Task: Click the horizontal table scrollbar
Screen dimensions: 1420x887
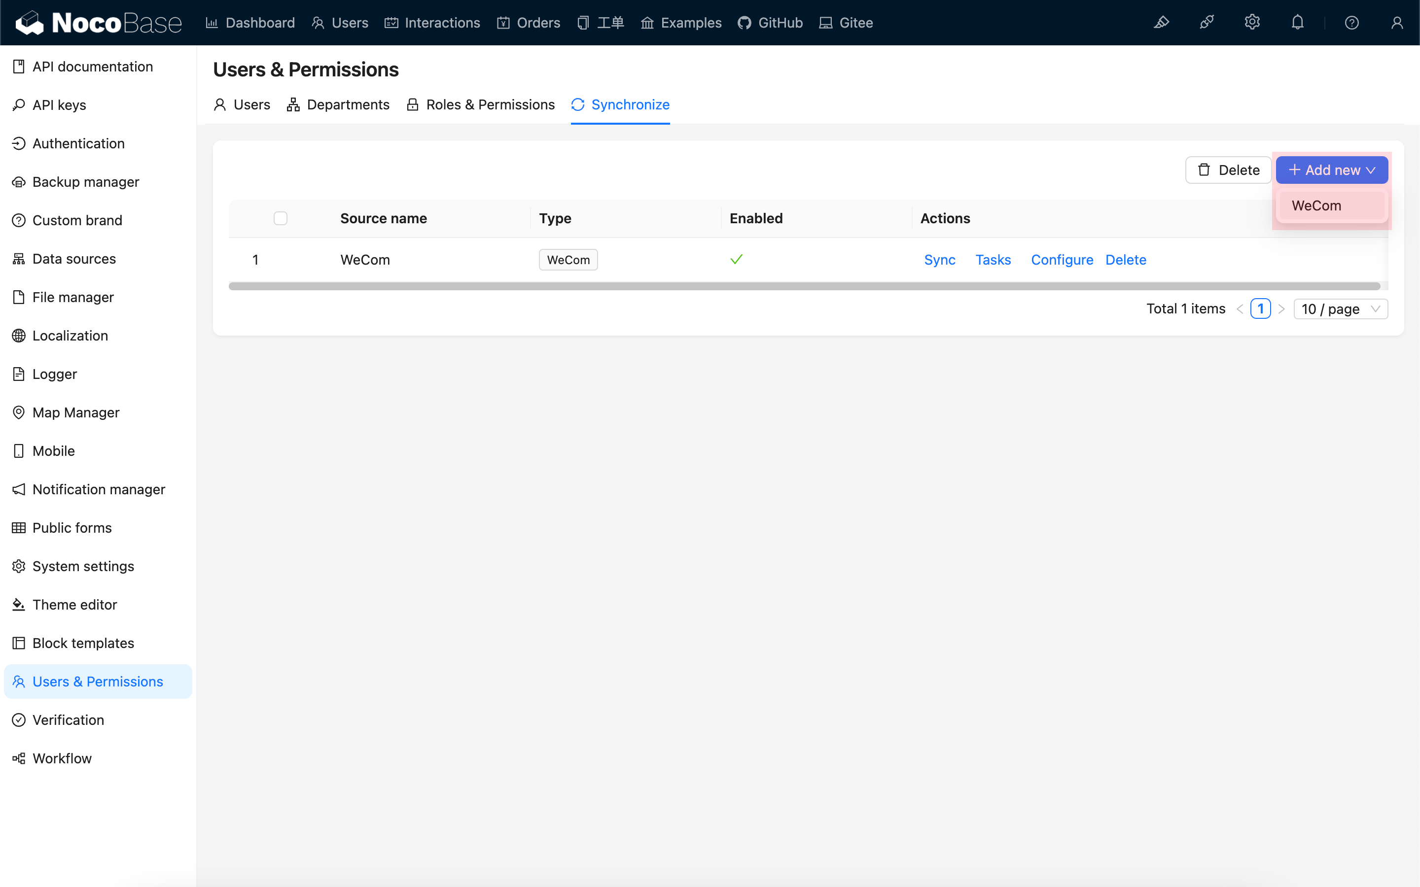Action: click(804, 286)
